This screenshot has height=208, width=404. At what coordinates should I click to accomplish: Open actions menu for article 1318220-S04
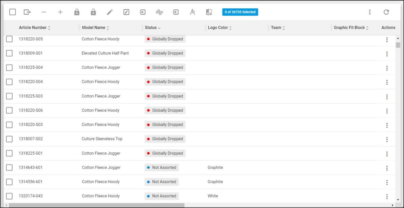(x=387, y=82)
